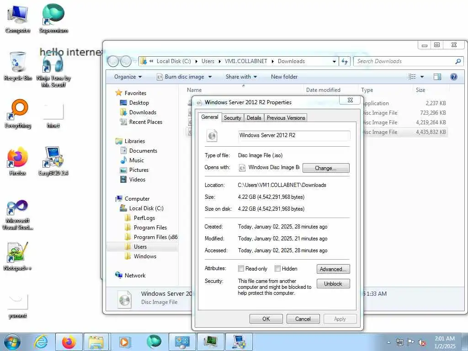Click the file name field in Properties
The height and width of the screenshot is (351, 468).
pyautogui.click(x=294, y=135)
